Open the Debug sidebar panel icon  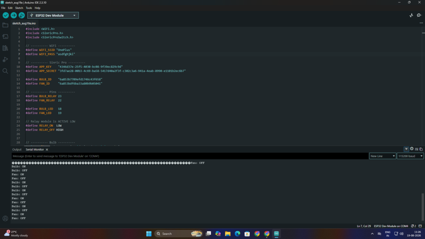[5, 59]
